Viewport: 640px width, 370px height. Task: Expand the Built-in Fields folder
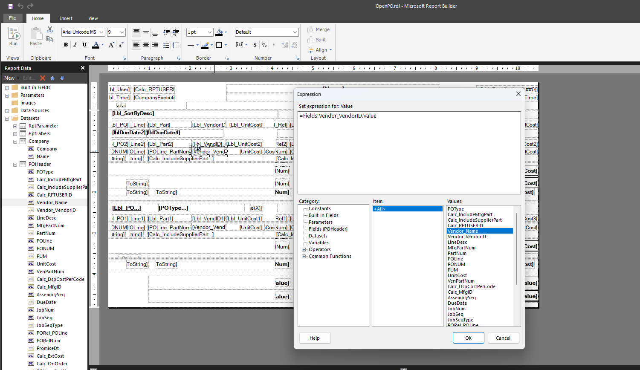tap(7, 88)
